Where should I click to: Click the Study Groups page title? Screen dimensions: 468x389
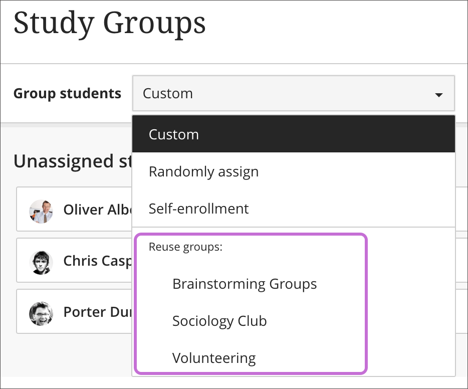[110, 24]
